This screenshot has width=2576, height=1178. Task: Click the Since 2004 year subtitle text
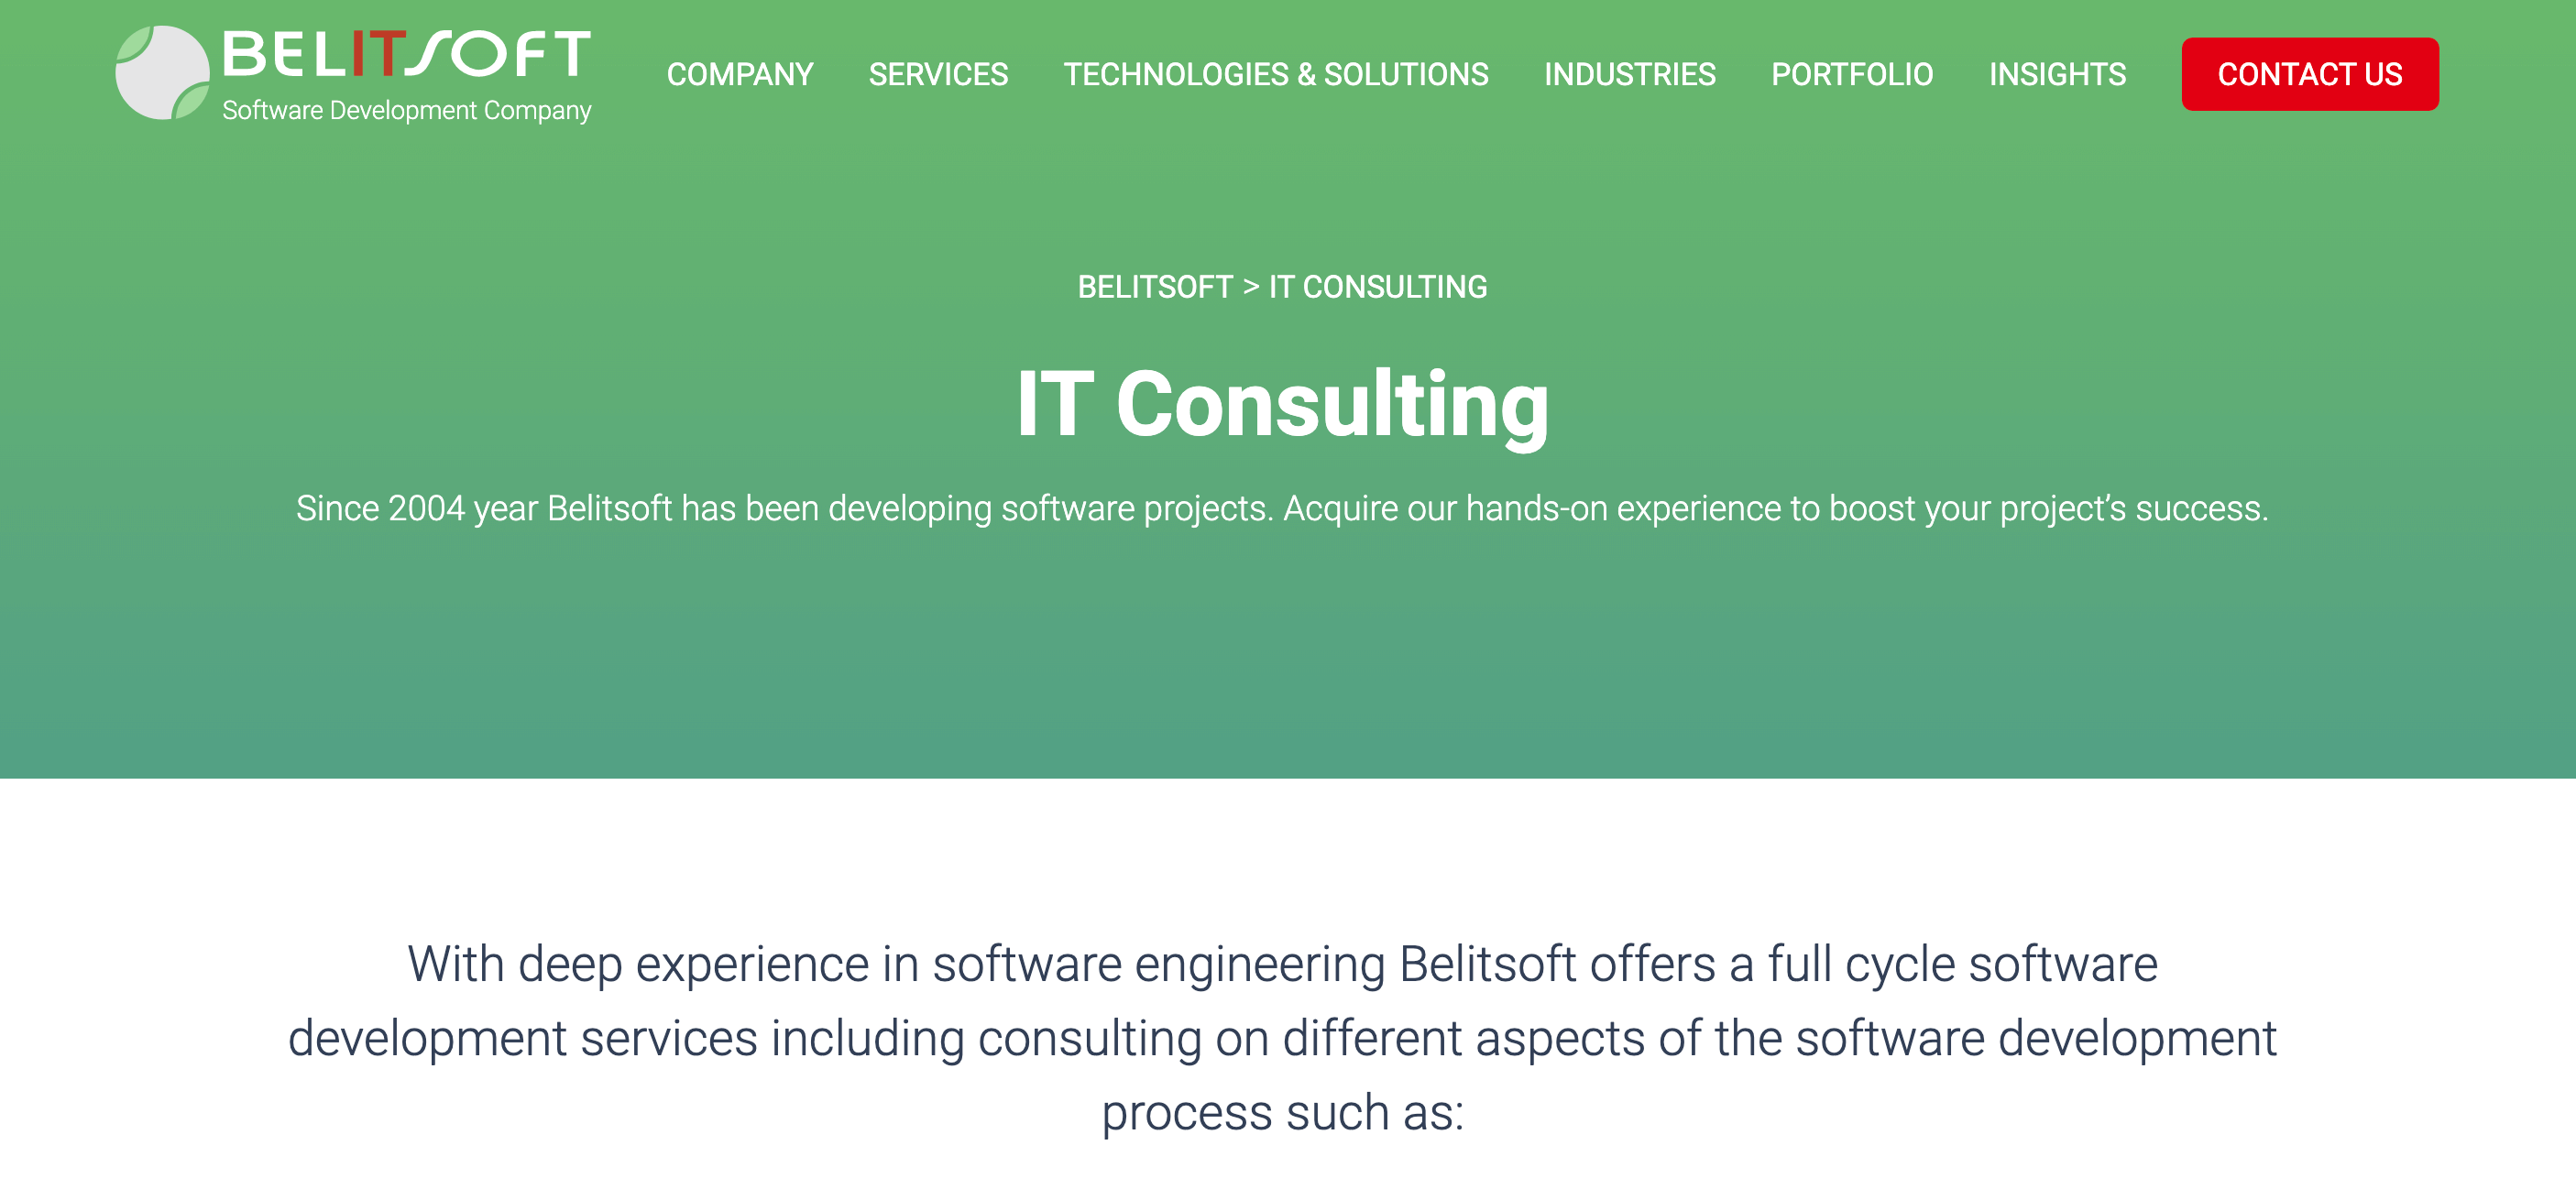tap(1282, 508)
